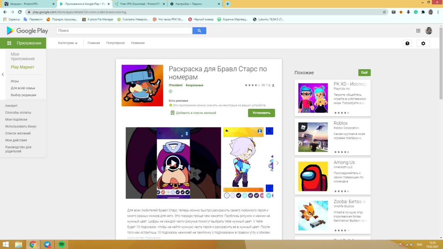Open the Аккаунт link
The width and height of the screenshot is (443, 249).
(x=11, y=105)
